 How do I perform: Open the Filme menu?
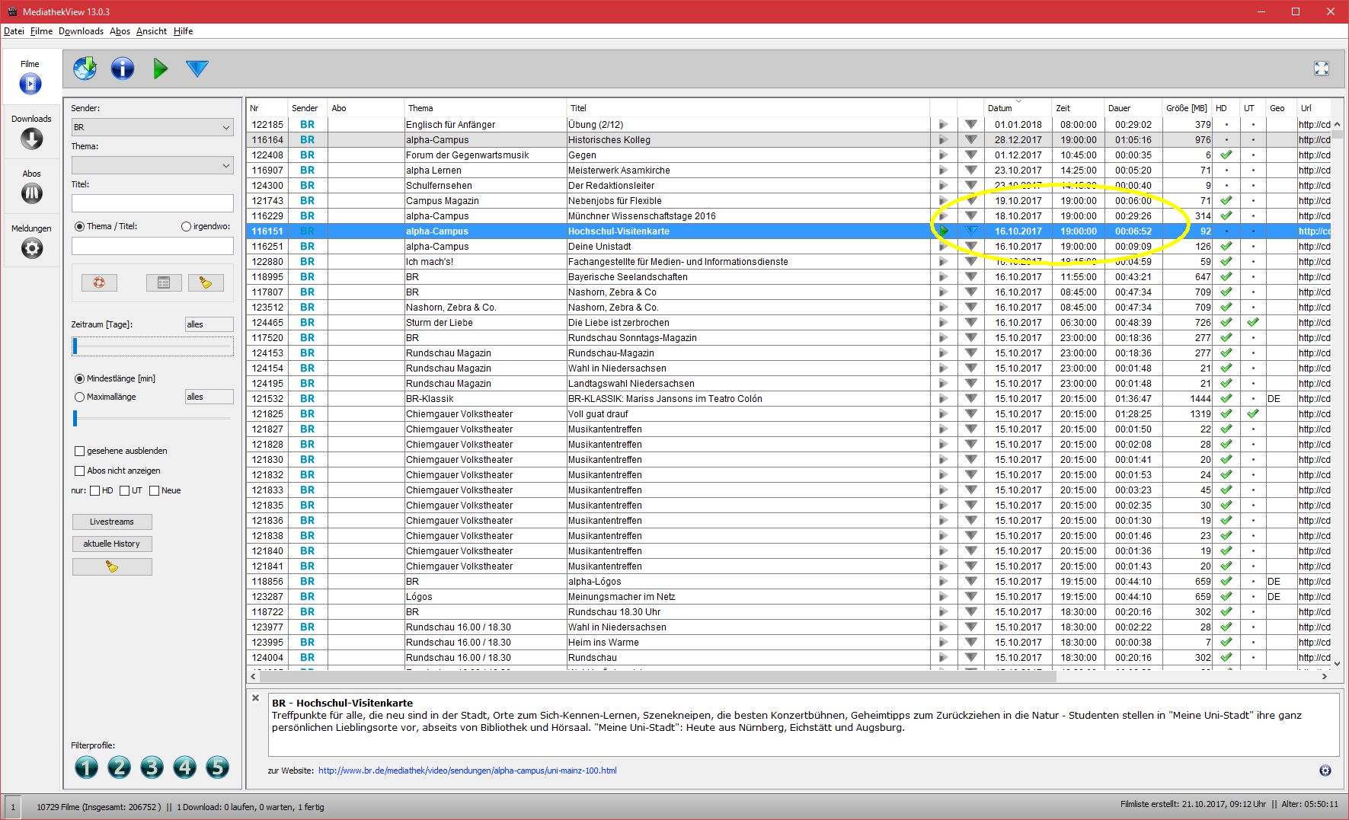point(41,31)
